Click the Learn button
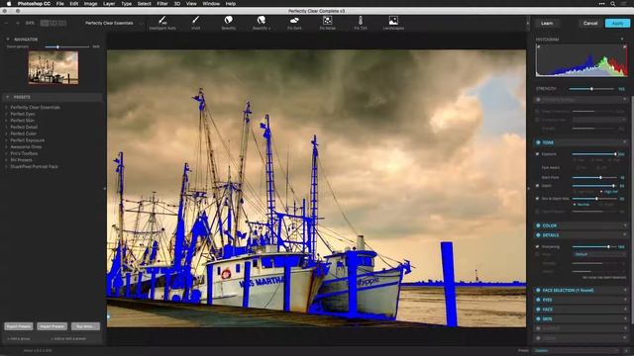 (547, 23)
